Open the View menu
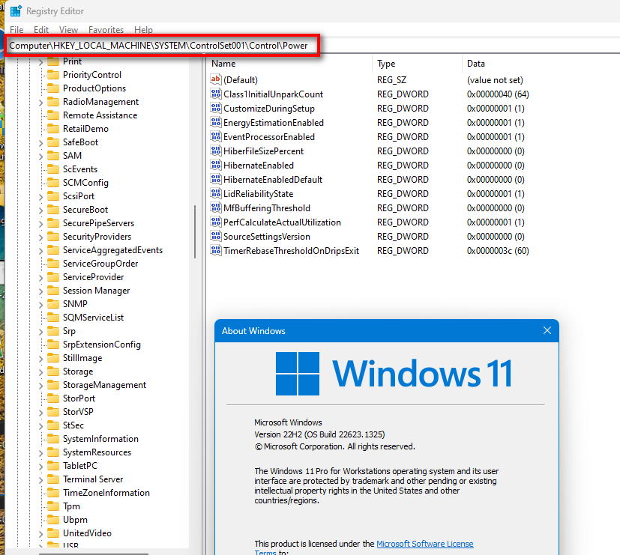This screenshot has width=620, height=555. [68, 30]
